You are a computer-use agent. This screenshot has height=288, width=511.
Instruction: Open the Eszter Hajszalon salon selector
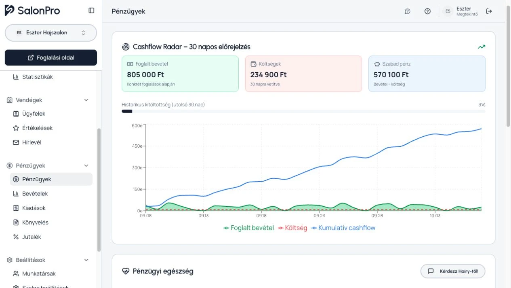tap(51, 33)
